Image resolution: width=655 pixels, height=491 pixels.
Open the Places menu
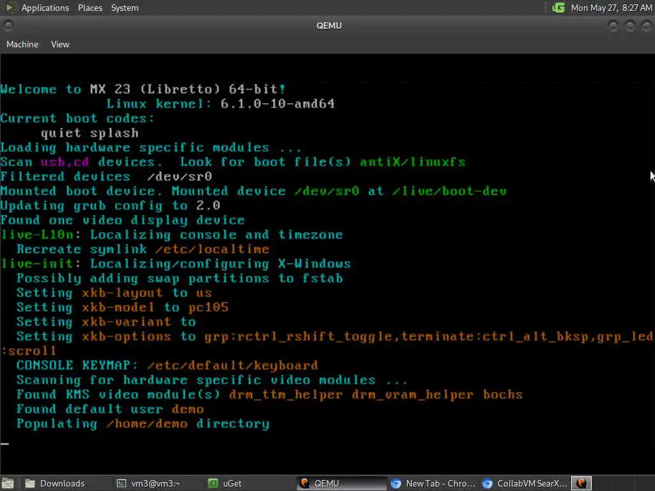click(x=90, y=8)
